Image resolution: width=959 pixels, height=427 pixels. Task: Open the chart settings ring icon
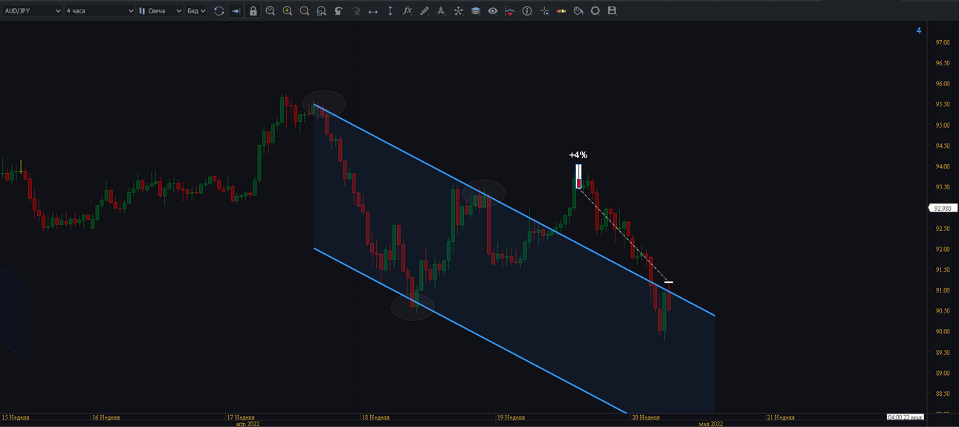tap(595, 11)
